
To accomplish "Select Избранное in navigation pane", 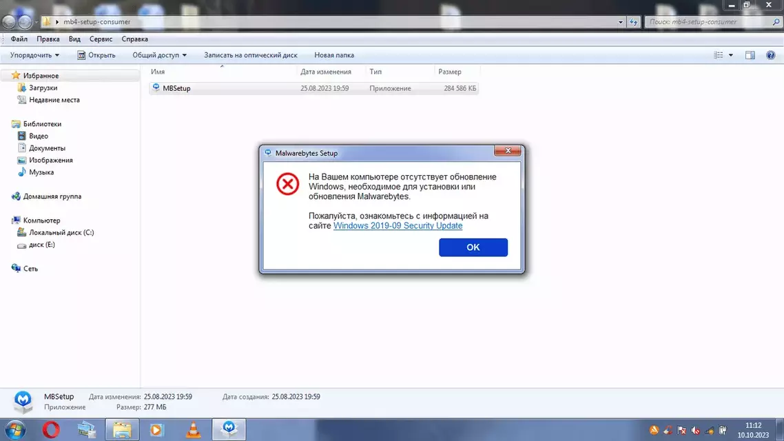I will (41, 76).
